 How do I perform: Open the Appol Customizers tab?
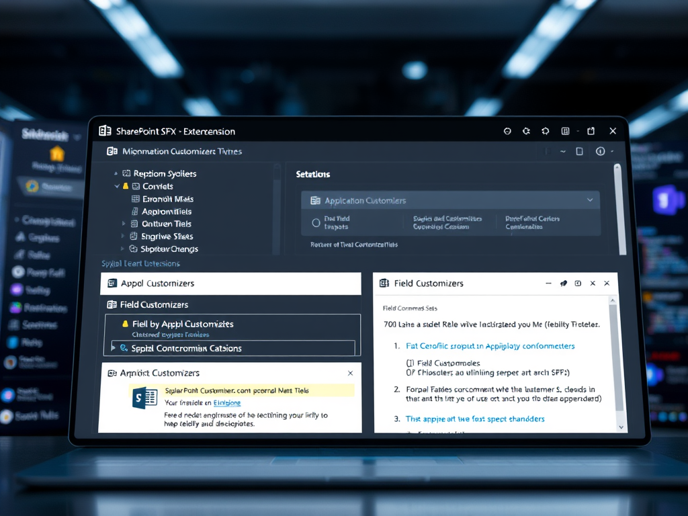tap(157, 284)
